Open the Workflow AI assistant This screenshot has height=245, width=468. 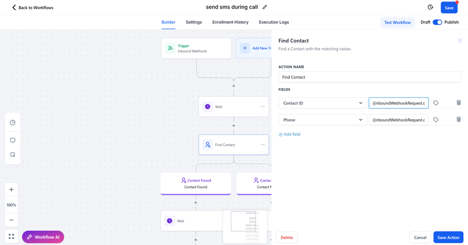[x=43, y=237]
